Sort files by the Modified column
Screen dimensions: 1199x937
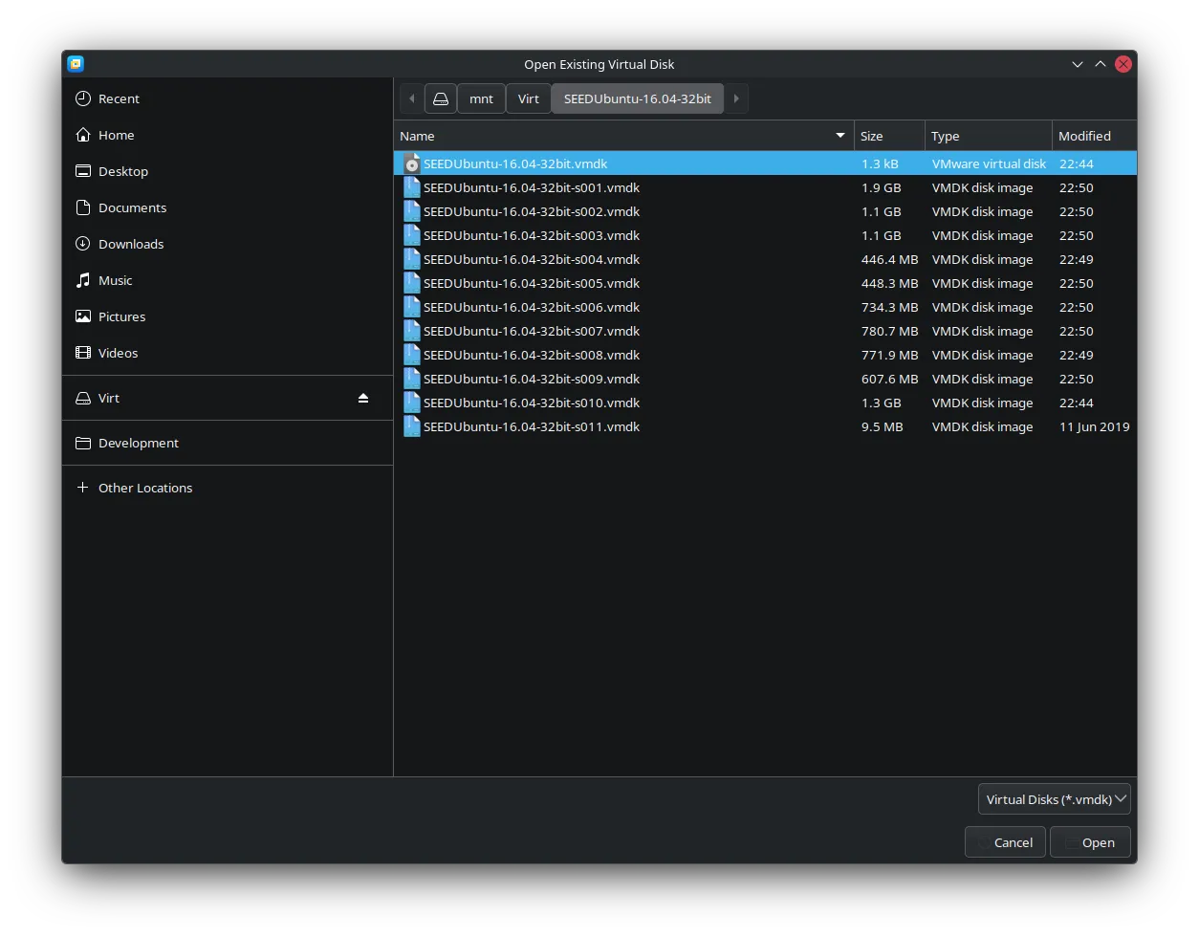tap(1095, 136)
